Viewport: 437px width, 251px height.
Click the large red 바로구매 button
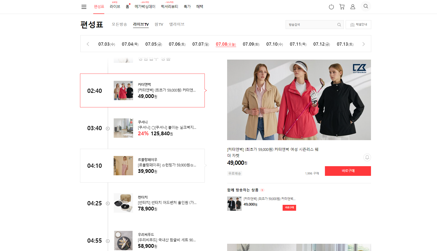[x=348, y=171]
